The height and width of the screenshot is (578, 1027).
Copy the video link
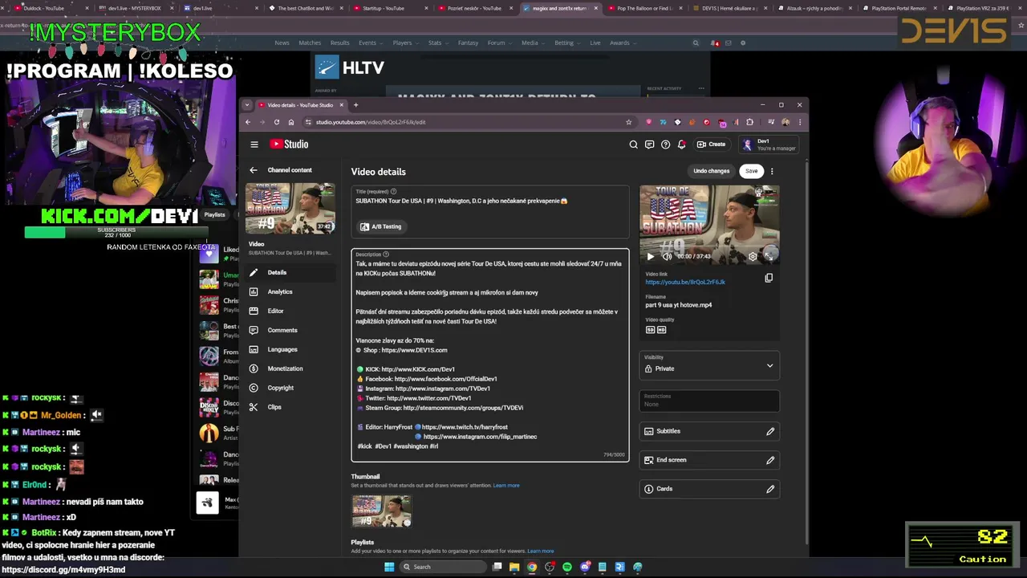(769, 278)
